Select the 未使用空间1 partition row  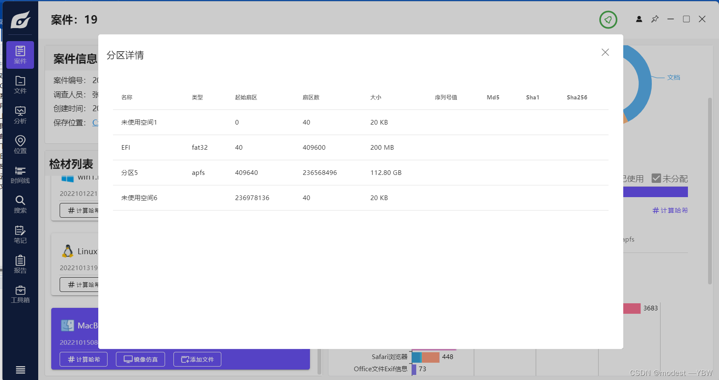pos(361,122)
